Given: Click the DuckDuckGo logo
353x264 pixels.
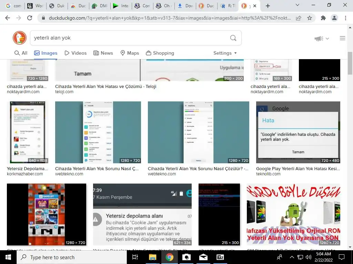Looking at the screenshot, I should (20, 38).
